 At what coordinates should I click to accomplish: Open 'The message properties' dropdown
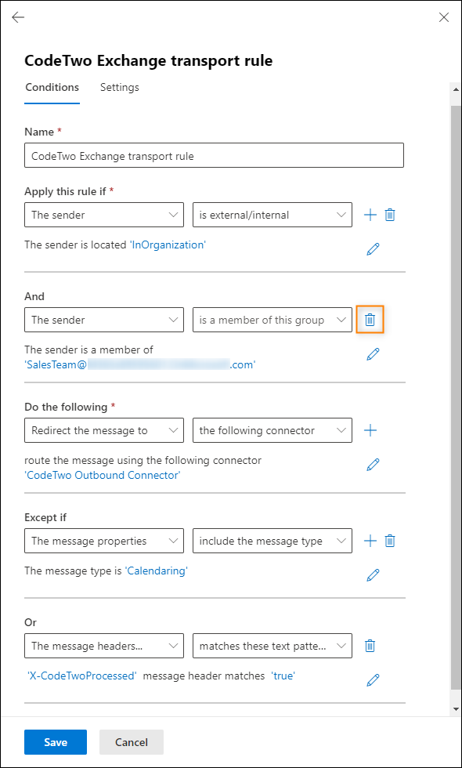click(104, 541)
